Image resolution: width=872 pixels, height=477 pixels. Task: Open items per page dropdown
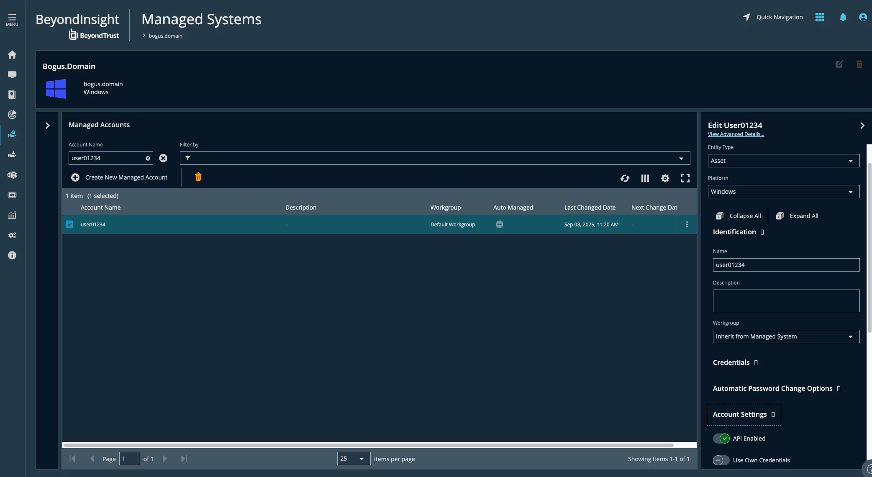[x=354, y=459]
